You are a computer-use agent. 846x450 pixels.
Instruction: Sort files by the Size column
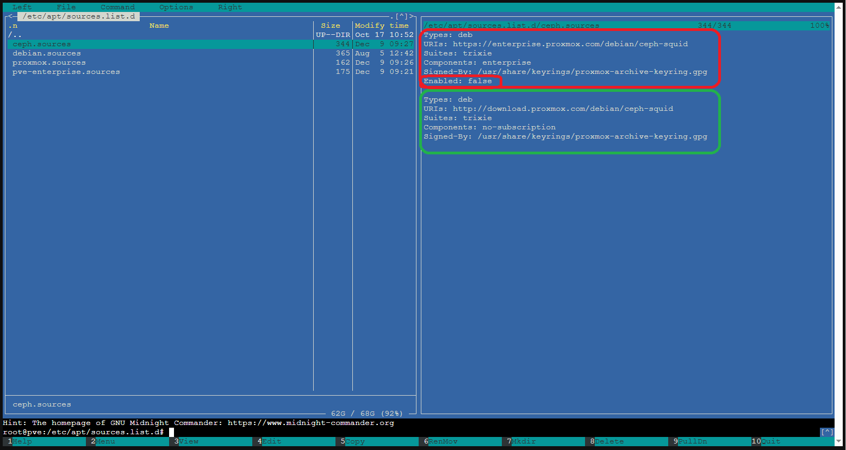[x=330, y=26]
